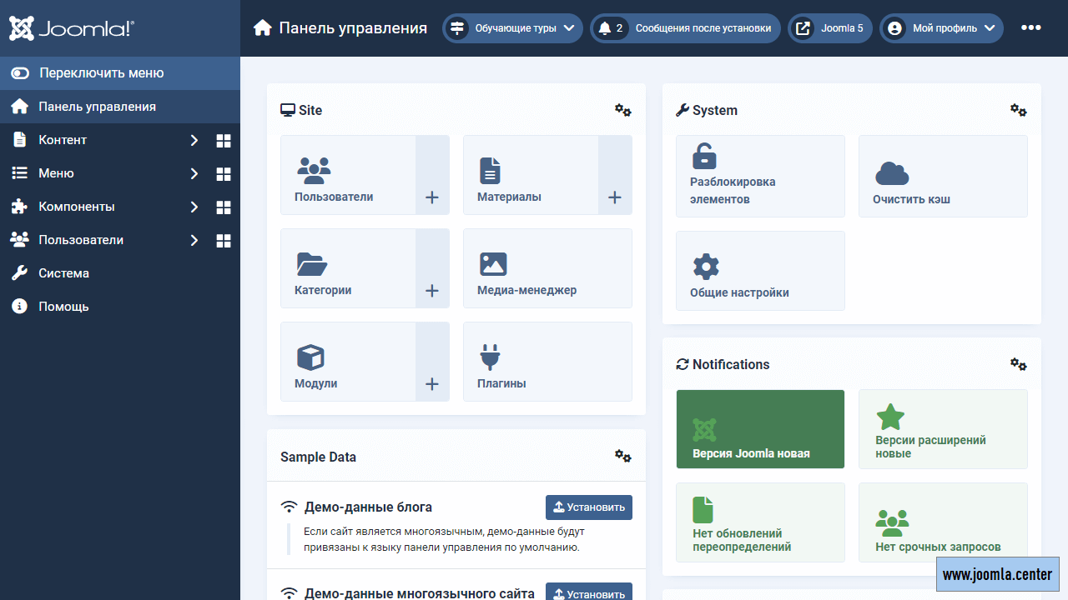Open the Обучающие туры dropdown
Viewport: 1068px width, 600px height.
pos(512,28)
